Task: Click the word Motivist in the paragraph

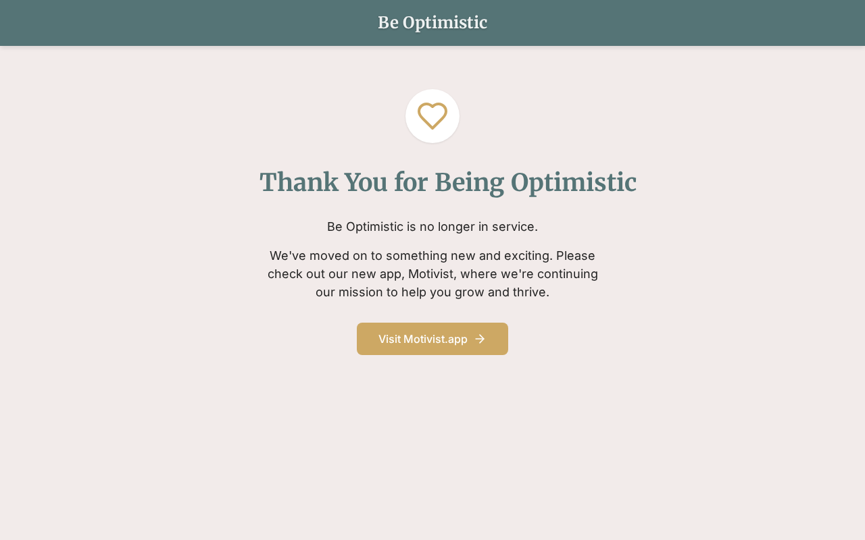Action: 432,274
